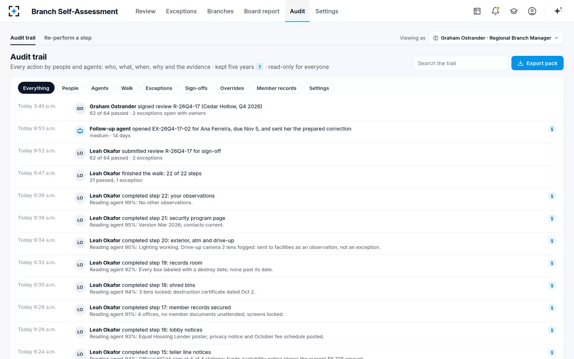This screenshot has height=359, width=574.
Task: Show only Member records entries
Action: 277,88
